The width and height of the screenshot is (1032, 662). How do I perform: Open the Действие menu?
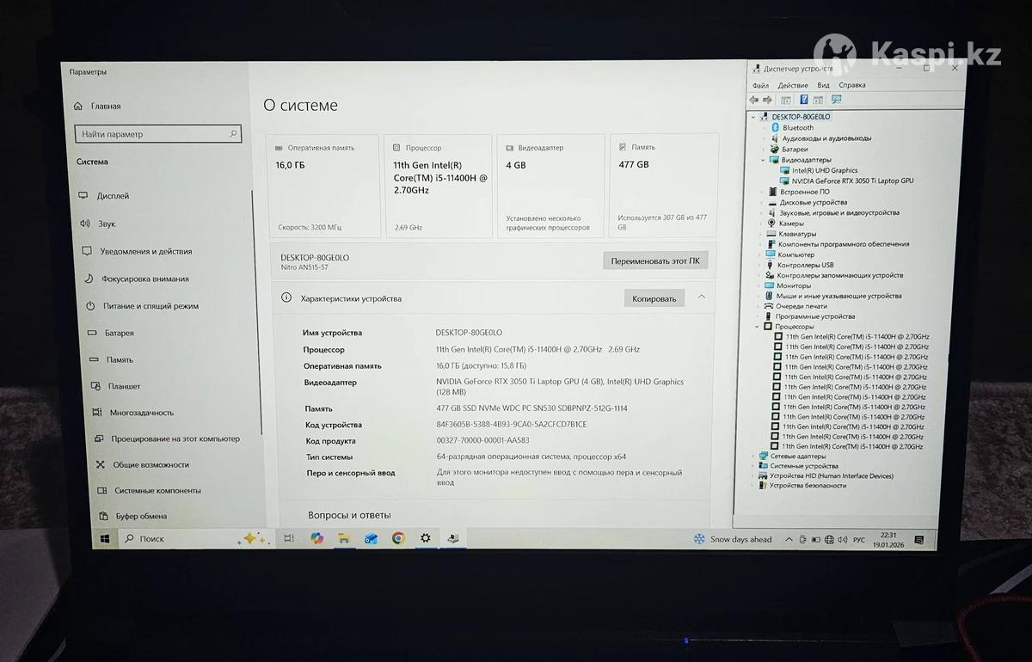click(x=792, y=85)
